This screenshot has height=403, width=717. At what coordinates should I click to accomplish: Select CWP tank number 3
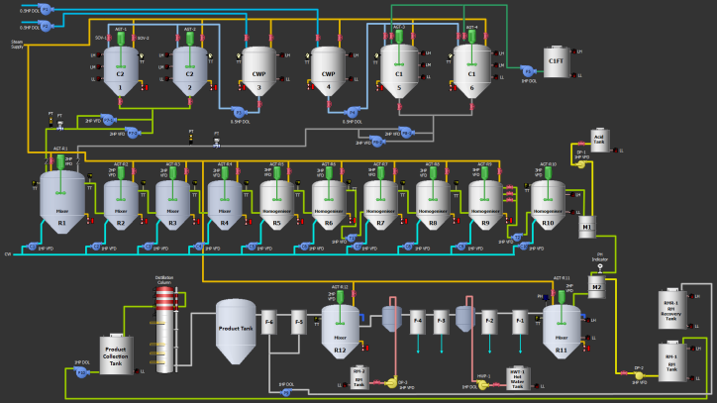click(259, 69)
